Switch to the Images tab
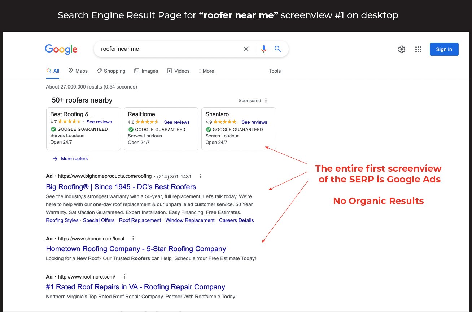This screenshot has width=472, height=312. (x=146, y=71)
